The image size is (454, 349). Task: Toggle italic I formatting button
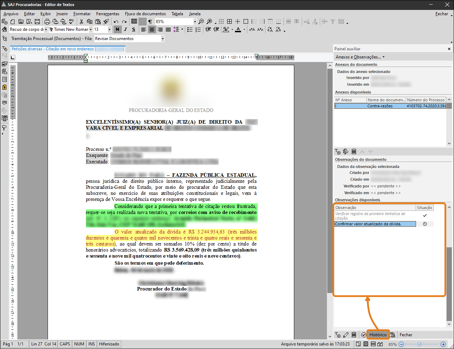click(x=125, y=29)
